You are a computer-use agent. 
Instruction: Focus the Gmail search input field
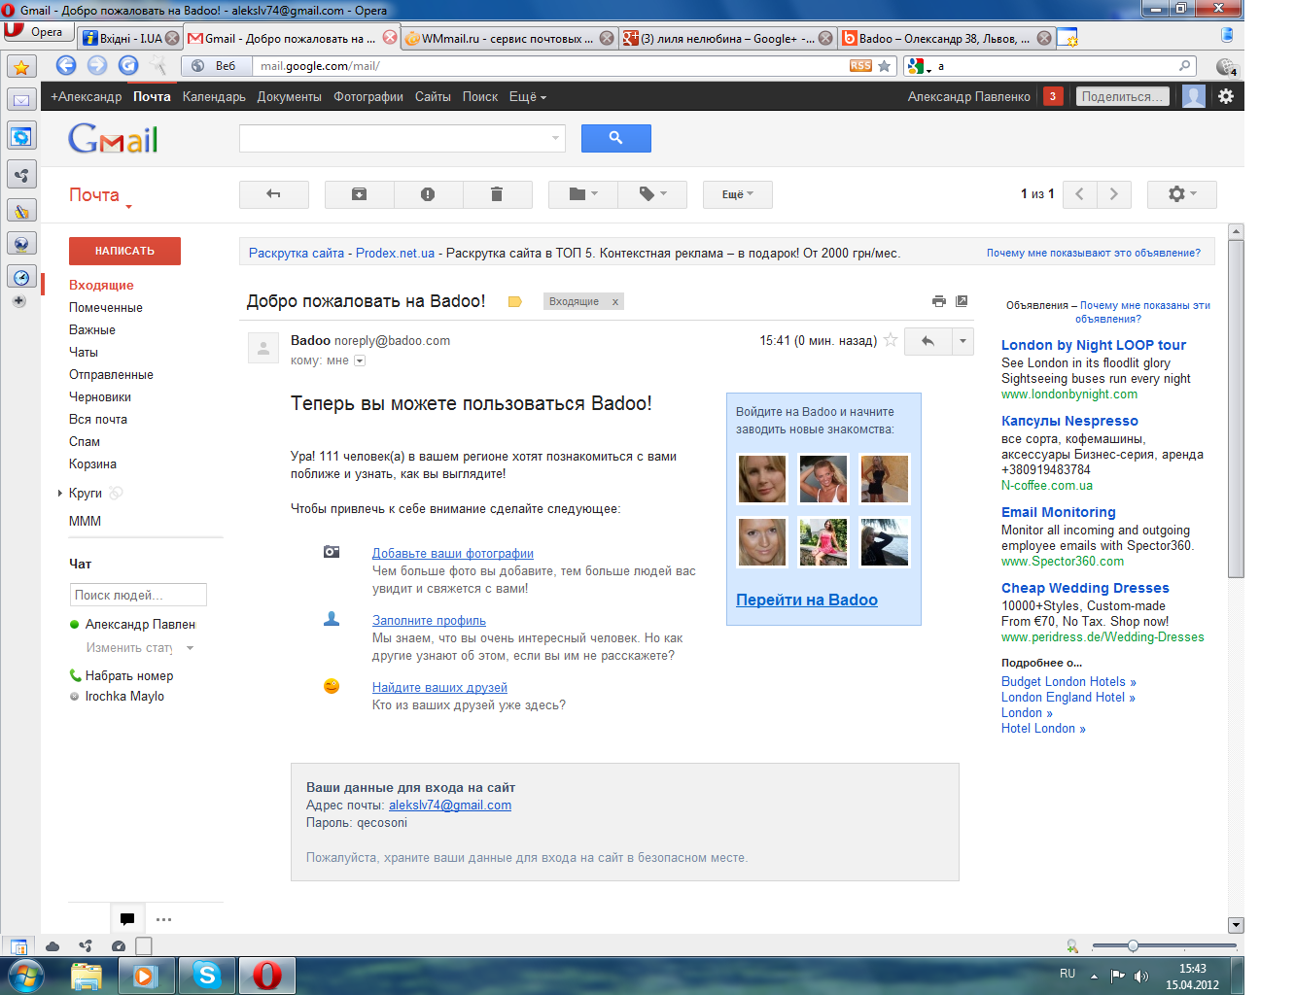tap(394, 138)
